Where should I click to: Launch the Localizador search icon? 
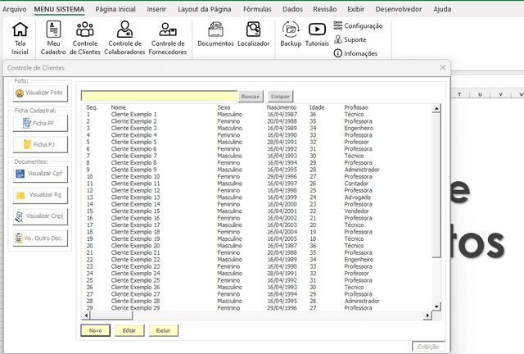tap(253, 34)
